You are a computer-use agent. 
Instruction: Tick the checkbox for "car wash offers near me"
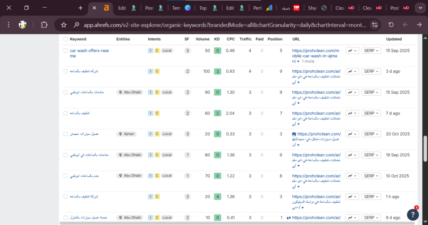point(66,51)
